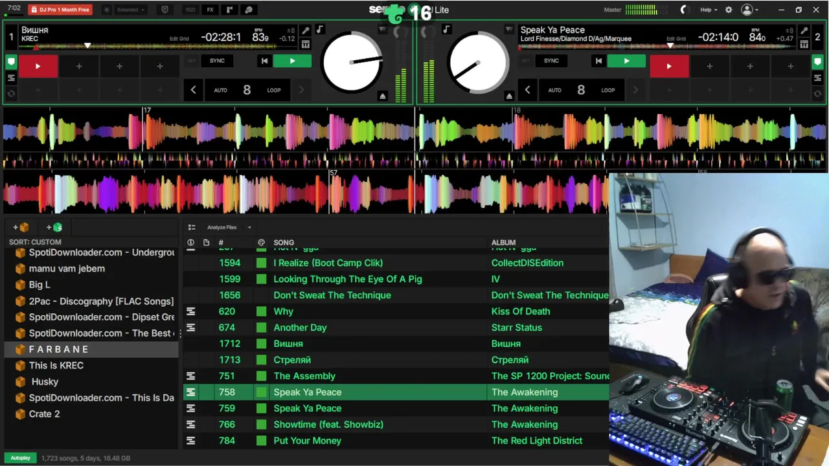Image resolution: width=829 pixels, height=466 pixels.
Task: Click the track status info column icon
Action: pyautogui.click(x=190, y=243)
